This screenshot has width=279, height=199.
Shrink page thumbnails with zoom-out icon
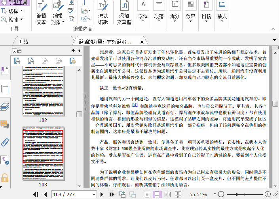pos(31,60)
